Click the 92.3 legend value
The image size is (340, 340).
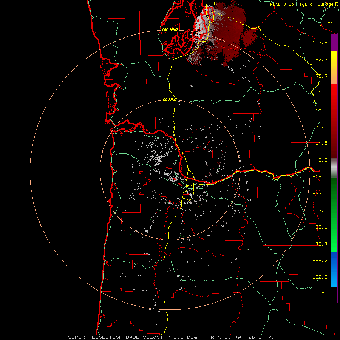click(321, 59)
